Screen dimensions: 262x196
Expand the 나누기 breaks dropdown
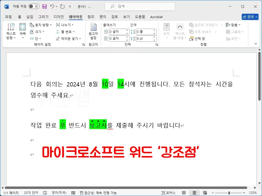pyautogui.click(x=65, y=25)
